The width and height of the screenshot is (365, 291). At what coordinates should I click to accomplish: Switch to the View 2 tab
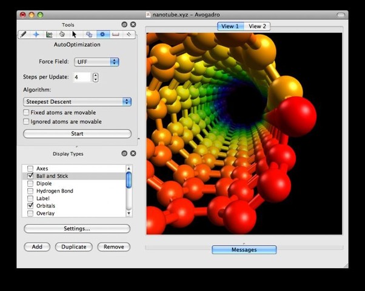click(x=257, y=26)
